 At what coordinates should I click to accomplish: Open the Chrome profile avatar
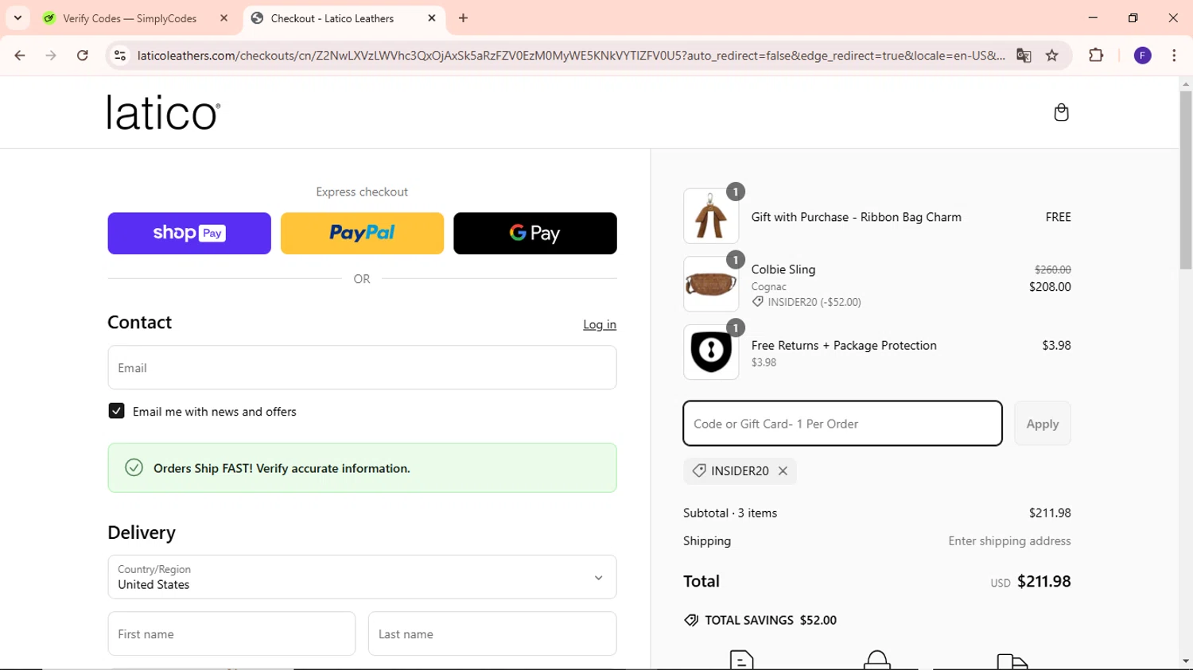(1143, 56)
